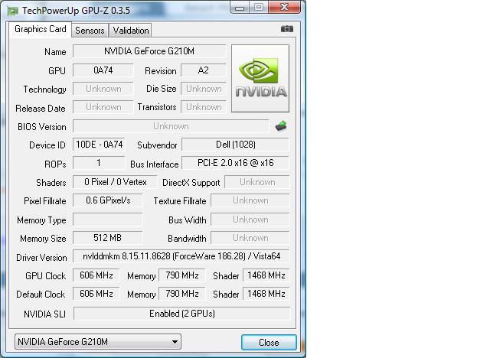Viewport: 490px width, 358px height.
Task: Click the GPU field showing 0A74
Action: click(103, 70)
